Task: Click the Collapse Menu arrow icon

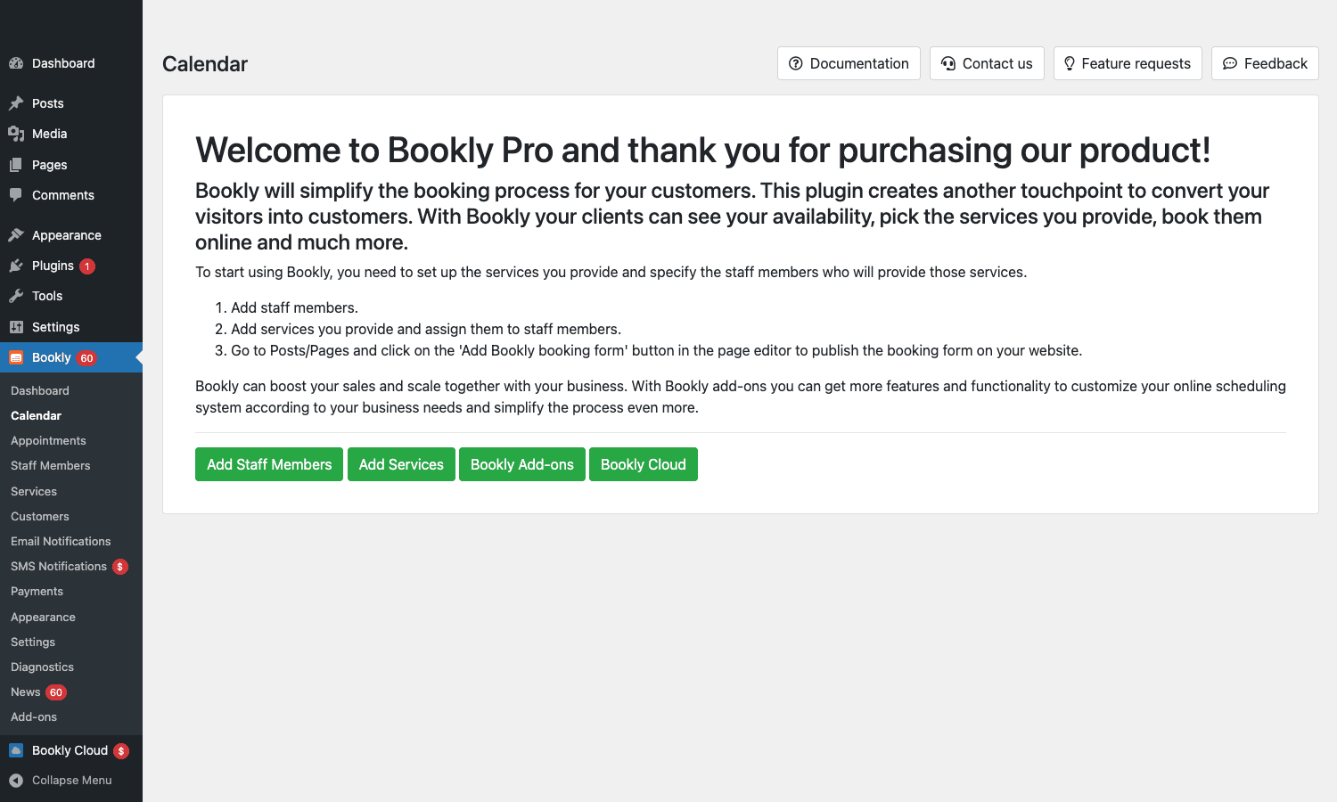Action: tap(16, 781)
